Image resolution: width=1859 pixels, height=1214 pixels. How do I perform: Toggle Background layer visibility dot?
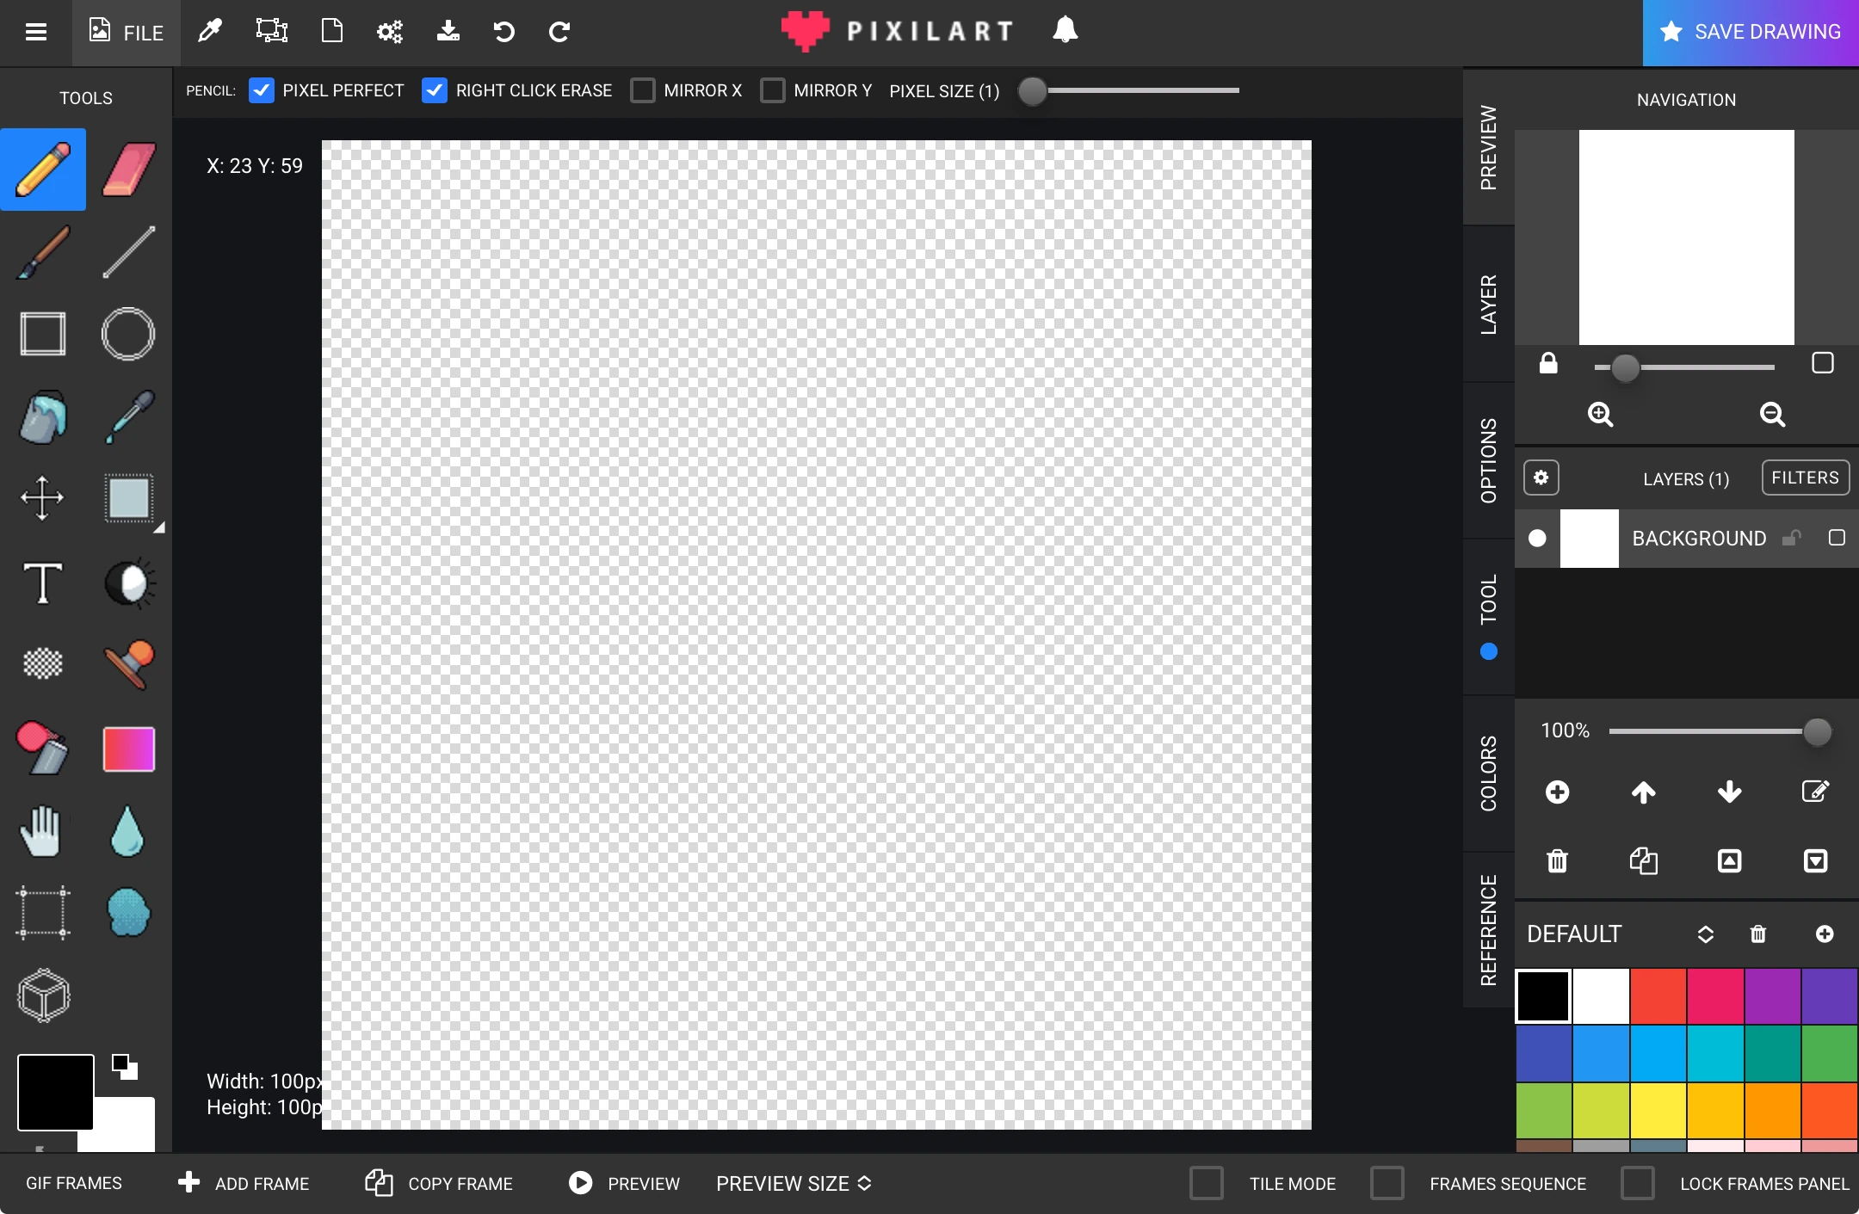tap(1537, 539)
